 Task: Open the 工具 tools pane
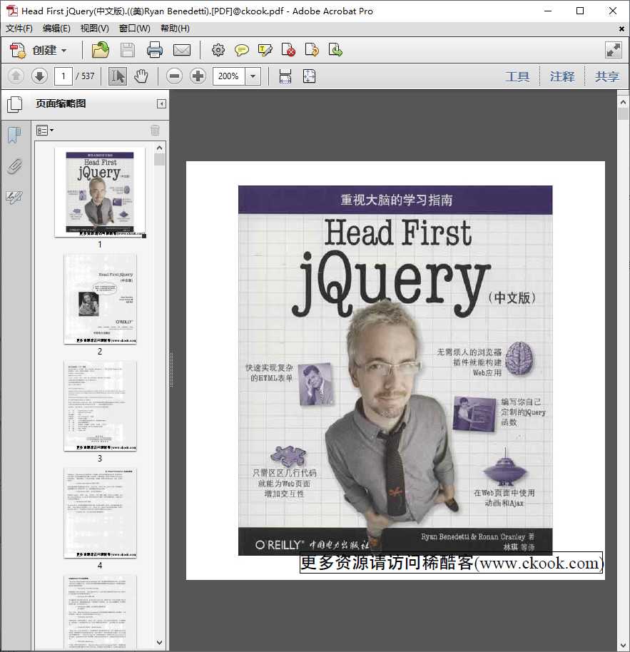click(x=518, y=76)
